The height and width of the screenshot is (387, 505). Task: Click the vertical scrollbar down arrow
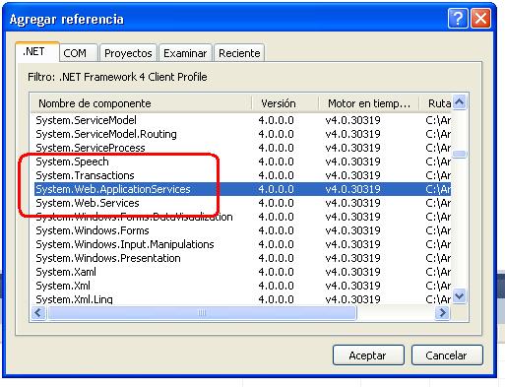click(x=460, y=296)
